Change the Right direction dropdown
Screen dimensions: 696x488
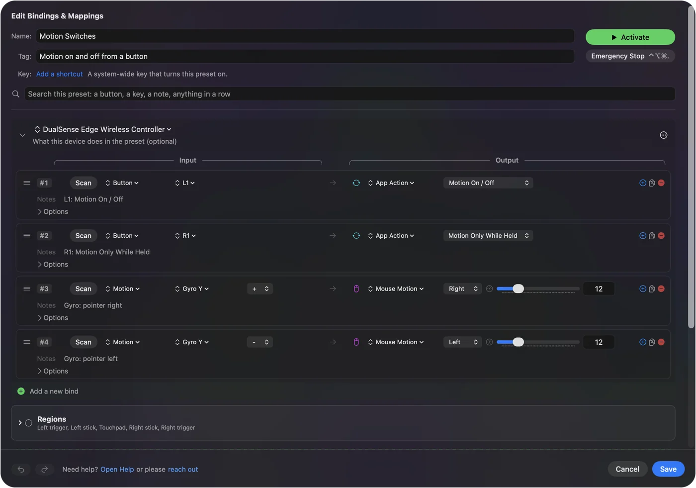tap(462, 289)
